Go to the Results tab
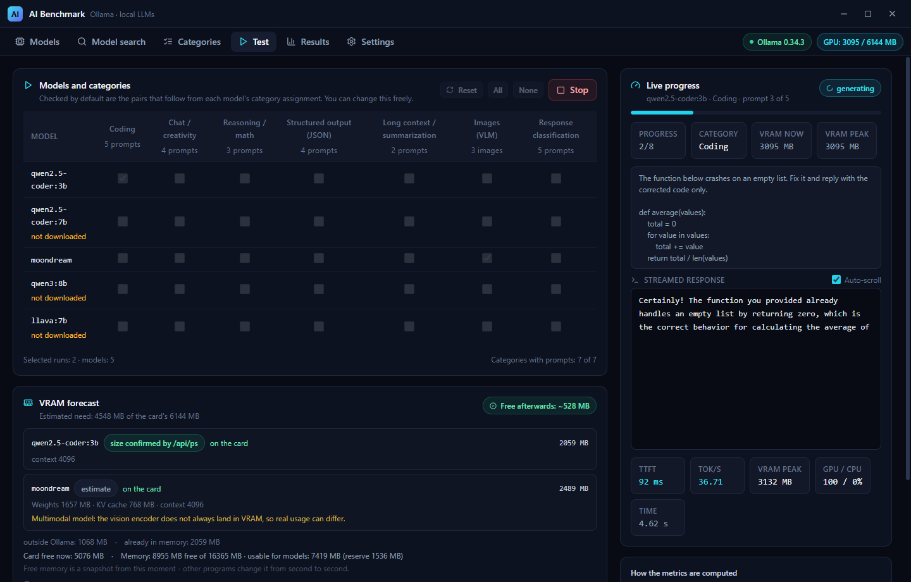911x582 pixels. coord(308,42)
